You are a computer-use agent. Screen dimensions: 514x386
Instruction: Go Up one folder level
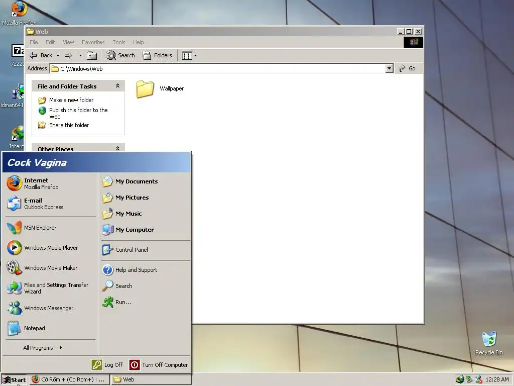pos(92,55)
